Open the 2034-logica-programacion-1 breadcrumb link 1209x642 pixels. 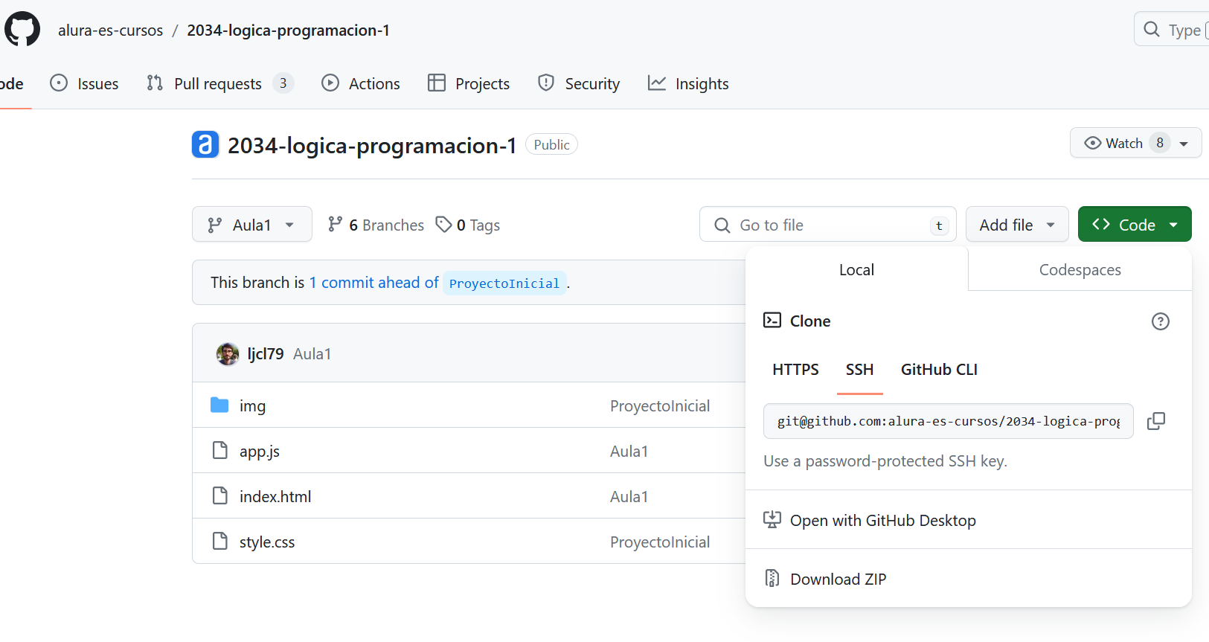288,31
